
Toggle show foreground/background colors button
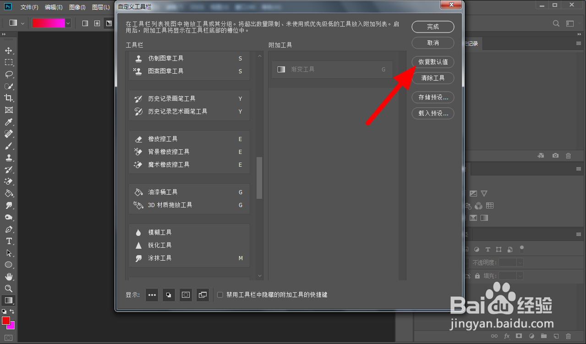pyautogui.click(x=169, y=295)
